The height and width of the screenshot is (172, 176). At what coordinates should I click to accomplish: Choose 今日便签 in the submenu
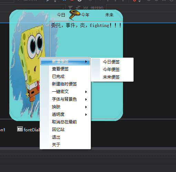coord(112,62)
